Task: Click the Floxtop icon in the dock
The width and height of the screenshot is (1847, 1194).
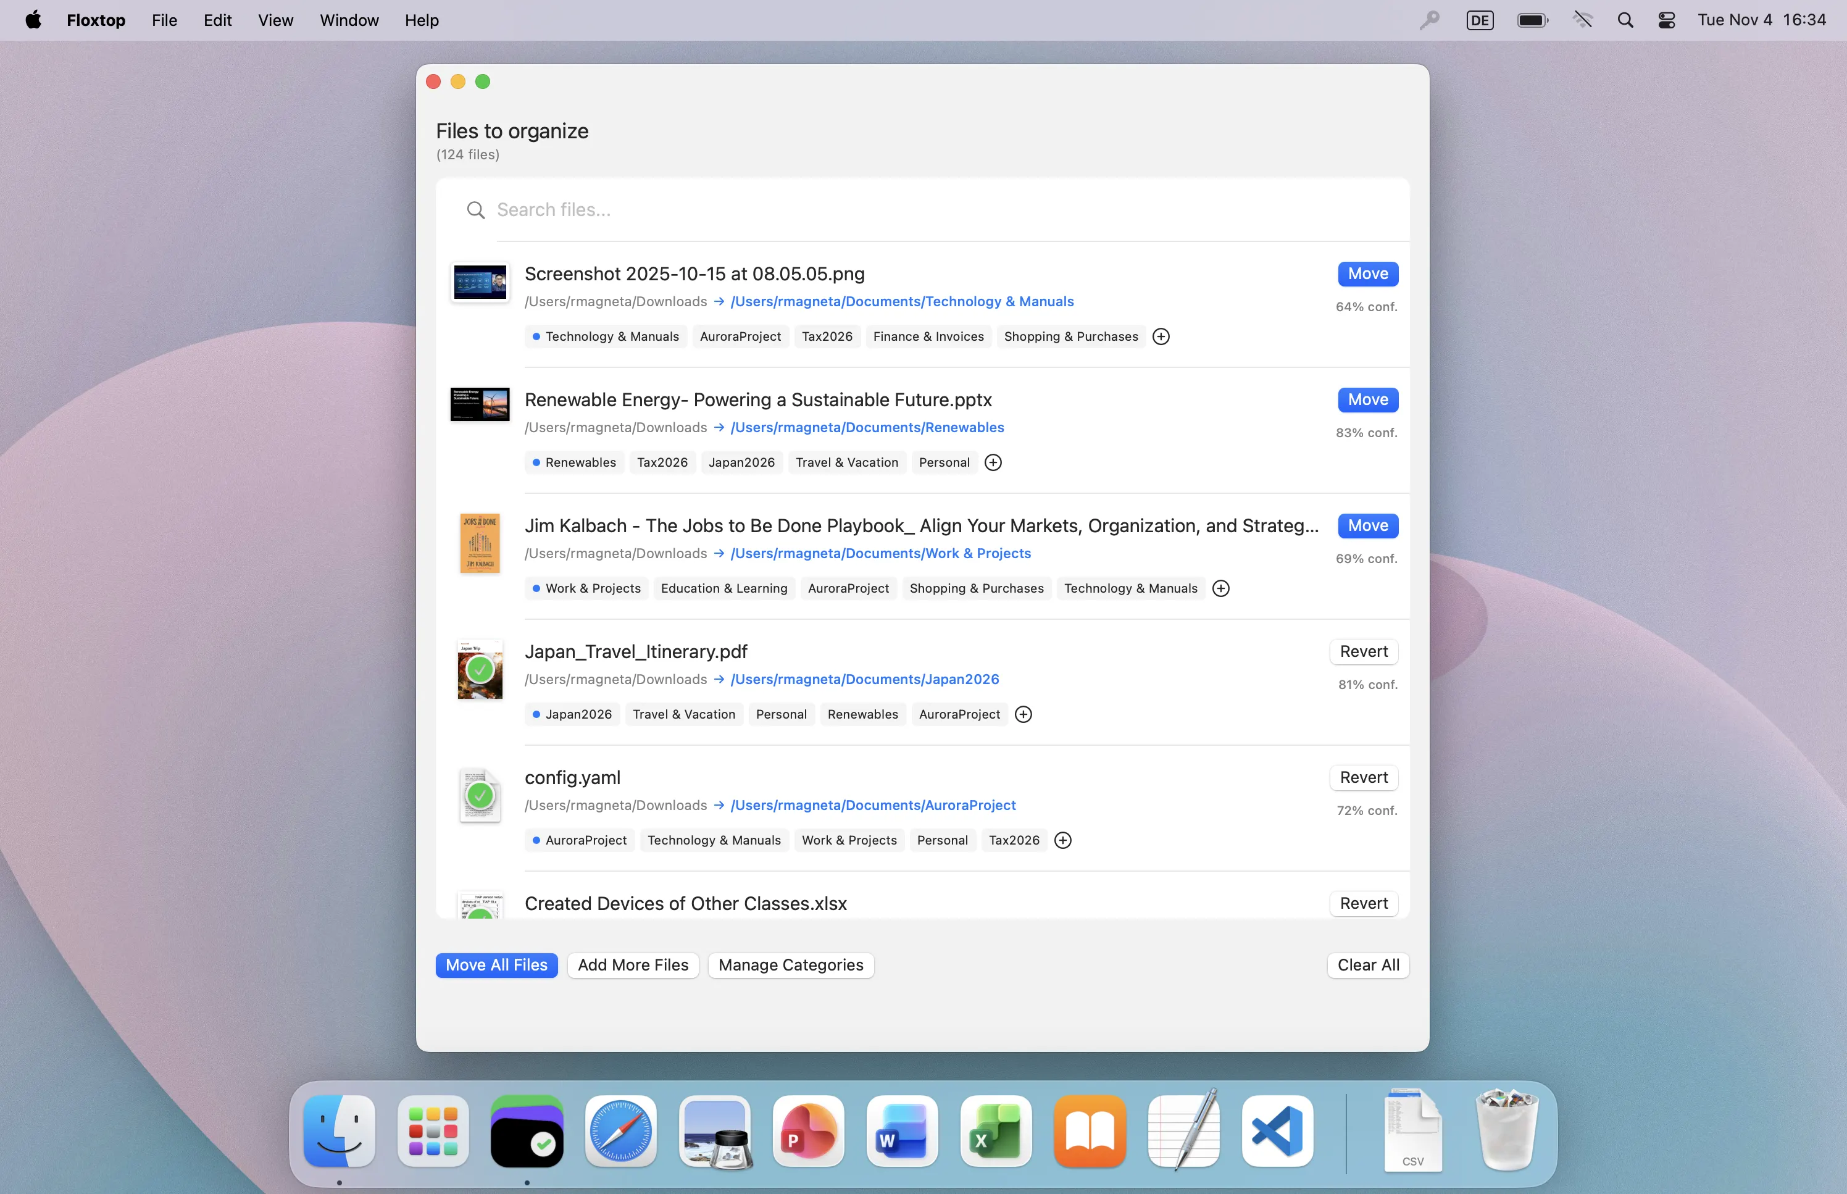Action: (527, 1131)
